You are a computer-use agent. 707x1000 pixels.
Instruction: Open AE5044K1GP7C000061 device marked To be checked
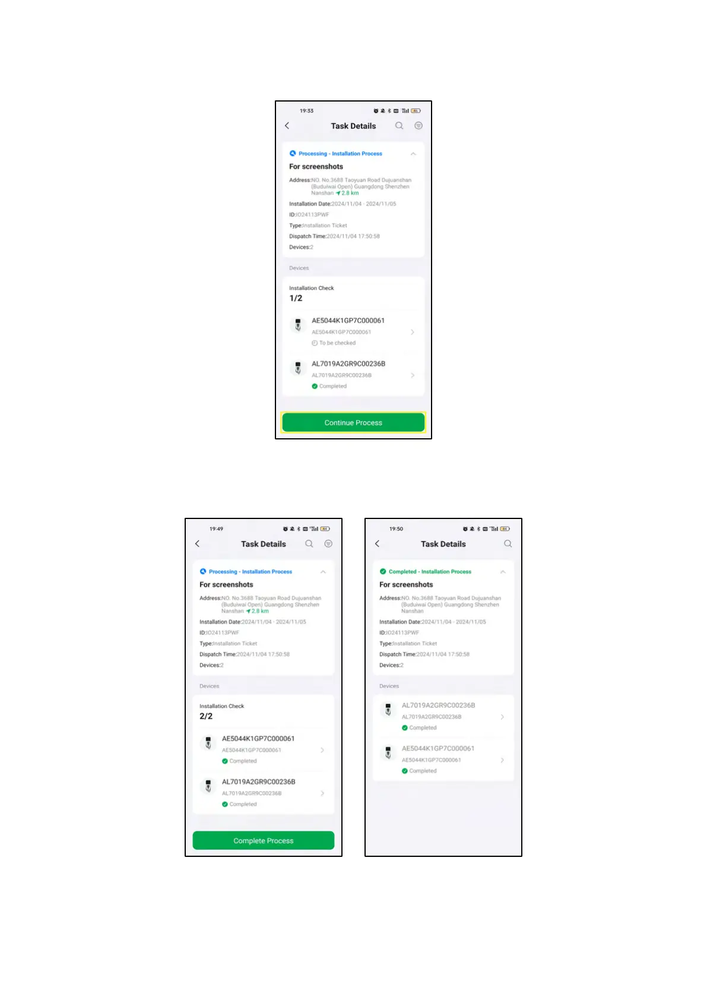click(353, 331)
